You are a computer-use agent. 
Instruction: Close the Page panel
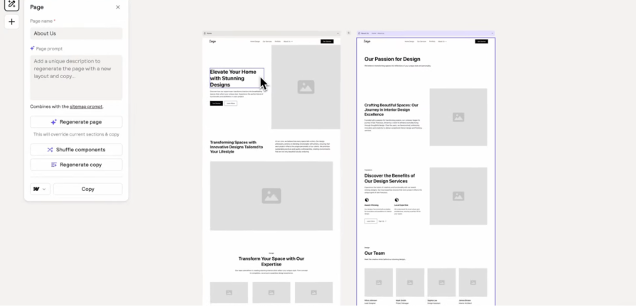pyautogui.click(x=118, y=7)
